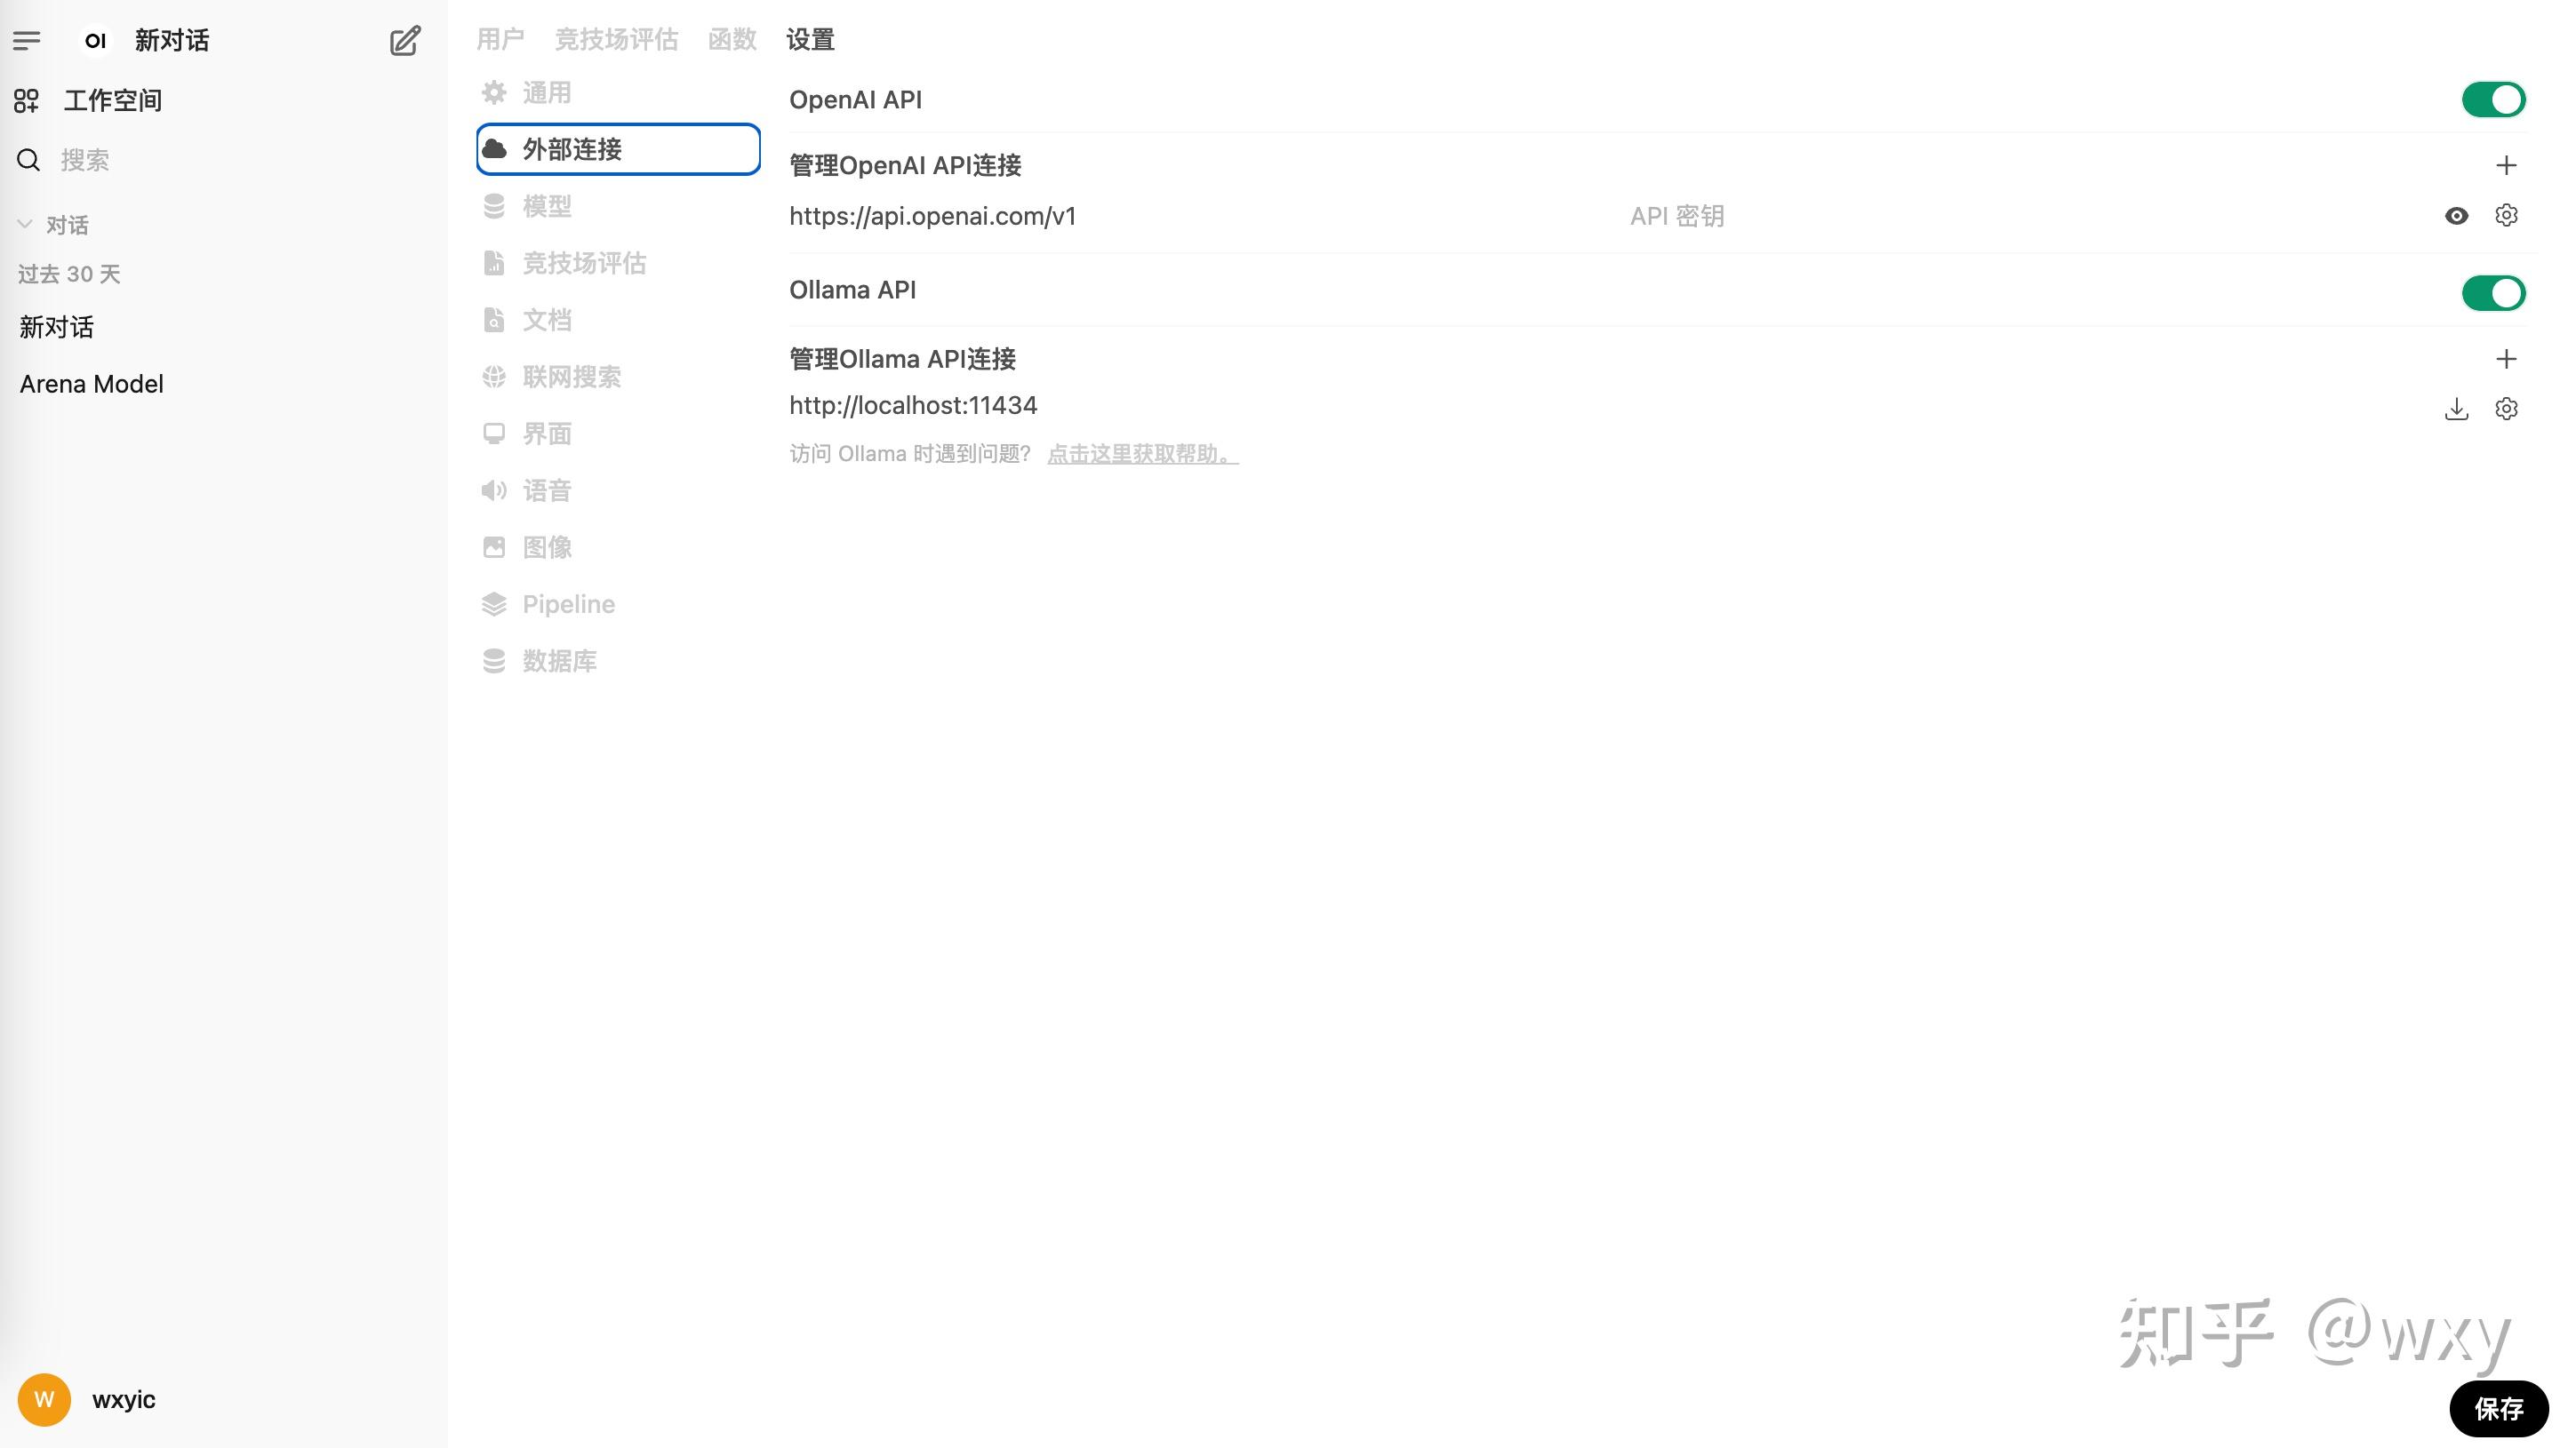
Task: Show the API key with eye icon
Action: point(2456,216)
